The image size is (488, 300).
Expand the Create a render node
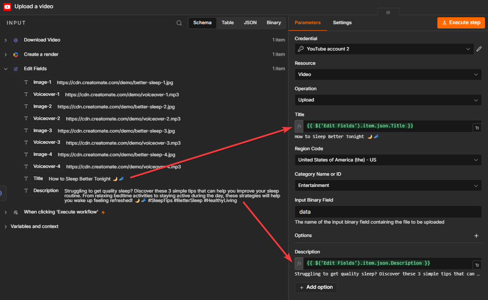click(6, 54)
